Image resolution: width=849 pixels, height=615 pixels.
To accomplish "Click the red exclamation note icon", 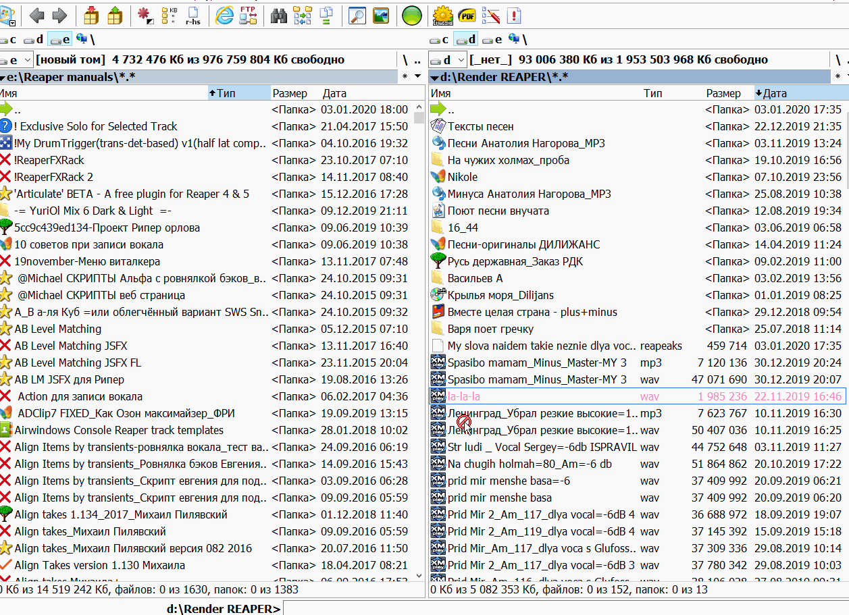I will (514, 15).
